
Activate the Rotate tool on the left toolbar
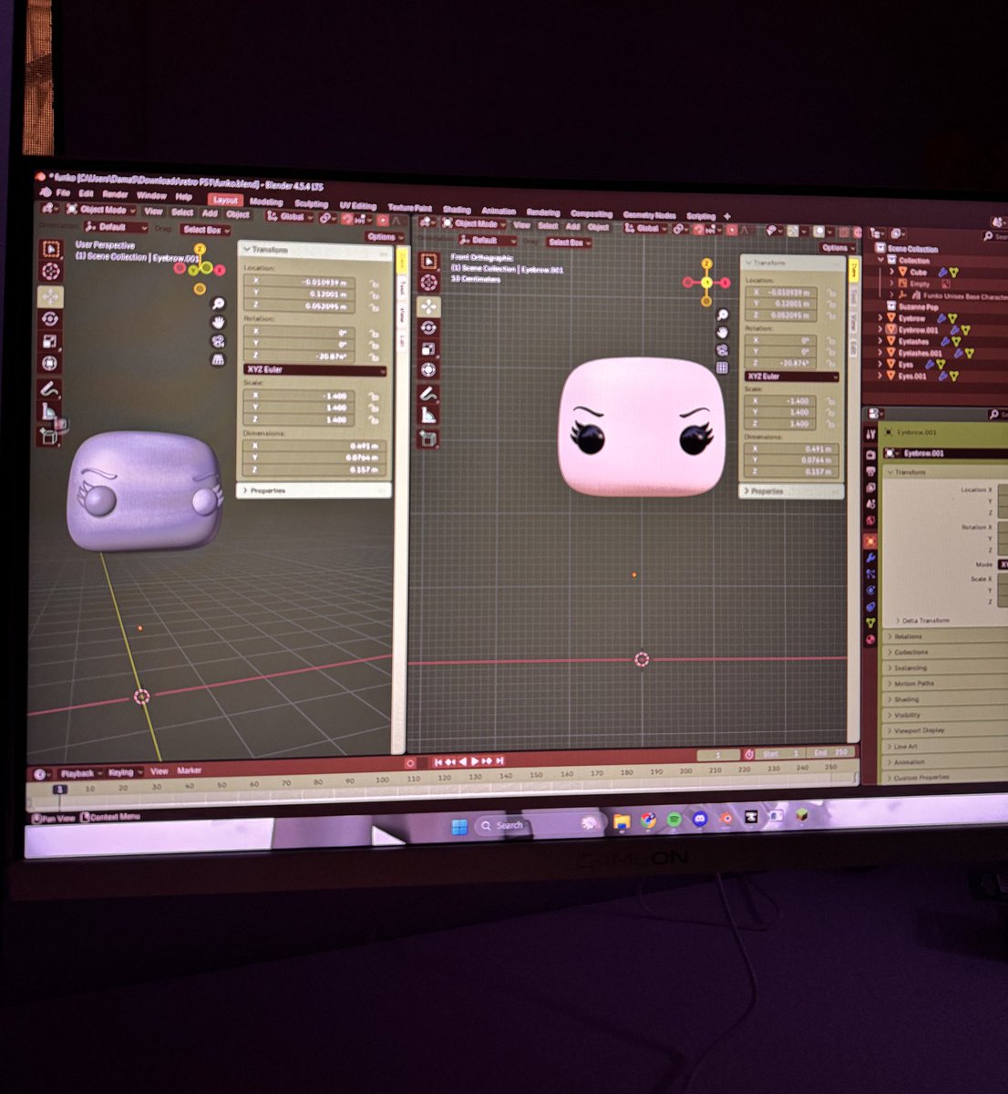50,319
